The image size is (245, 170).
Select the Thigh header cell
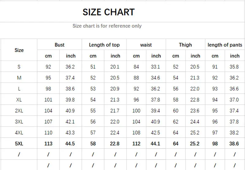tap(185, 45)
